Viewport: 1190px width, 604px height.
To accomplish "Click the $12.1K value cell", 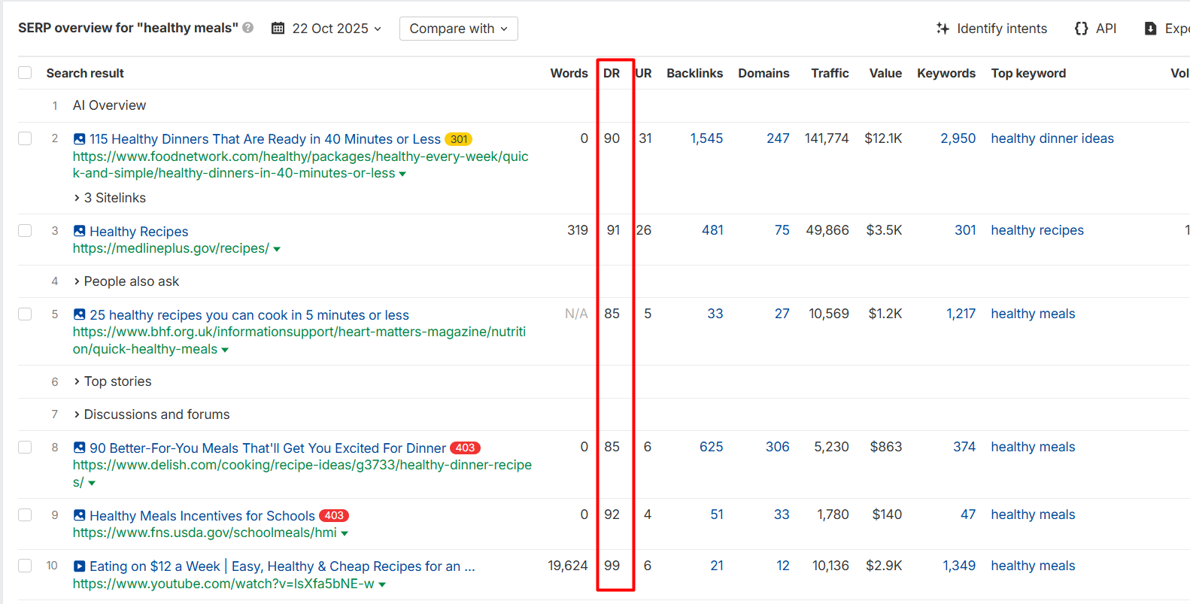I will (x=883, y=138).
